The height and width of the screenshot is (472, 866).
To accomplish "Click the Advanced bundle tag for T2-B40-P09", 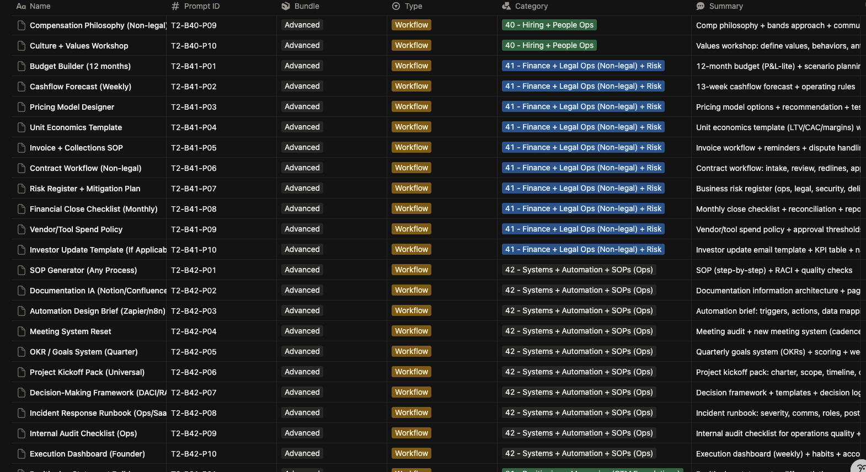I will [302, 25].
